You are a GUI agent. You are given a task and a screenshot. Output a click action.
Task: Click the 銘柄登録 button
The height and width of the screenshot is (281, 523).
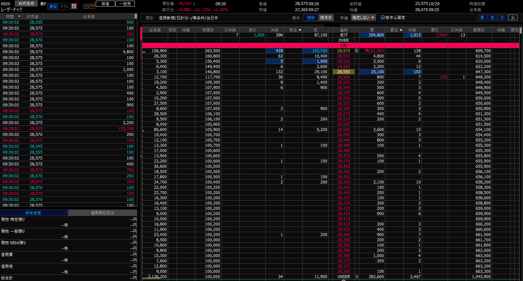click(26, 4)
